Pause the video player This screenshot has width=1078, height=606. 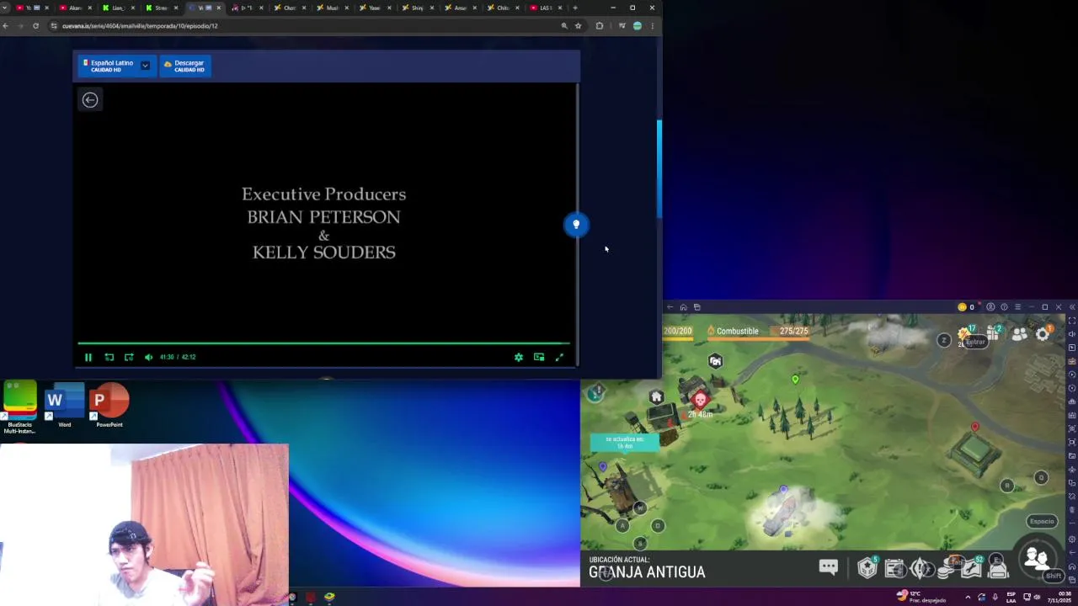coord(88,357)
